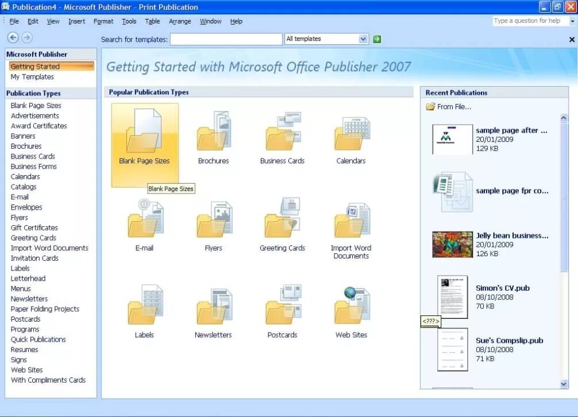Select Advertisements publication type

34,115
